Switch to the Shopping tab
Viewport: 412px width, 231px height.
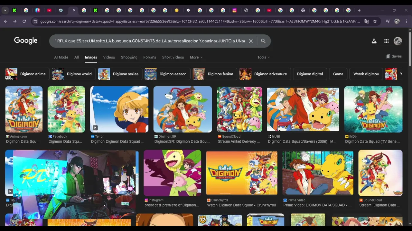pos(129,57)
